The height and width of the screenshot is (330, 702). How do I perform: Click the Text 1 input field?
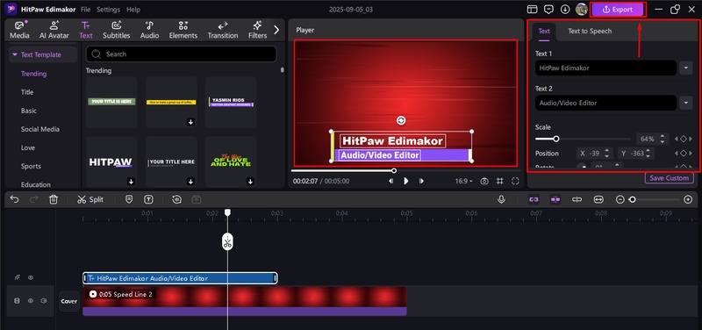(605, 68)
